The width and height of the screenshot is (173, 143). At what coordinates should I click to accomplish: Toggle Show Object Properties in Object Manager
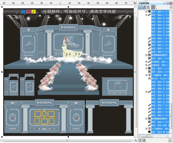(x=140, y=7)
